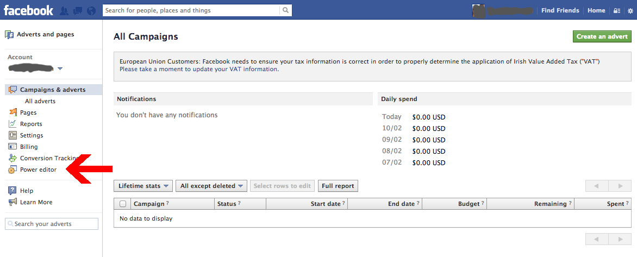Click help mark next to Spent column

pyautogui.click(x=627, y=203)
